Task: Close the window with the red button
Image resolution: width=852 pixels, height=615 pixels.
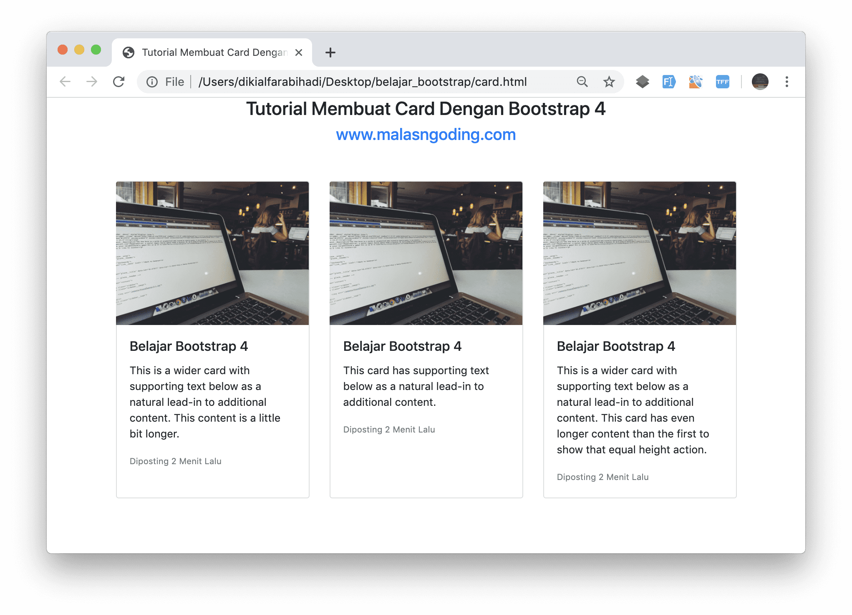Action: (x=63, y=50)
